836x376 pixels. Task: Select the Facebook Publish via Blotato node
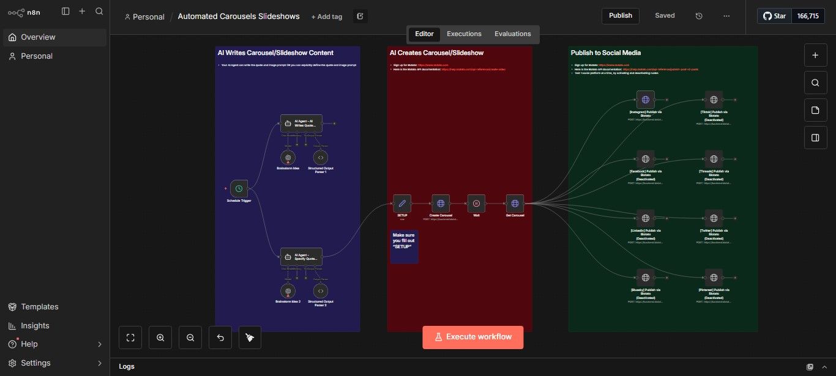[646, 159]
